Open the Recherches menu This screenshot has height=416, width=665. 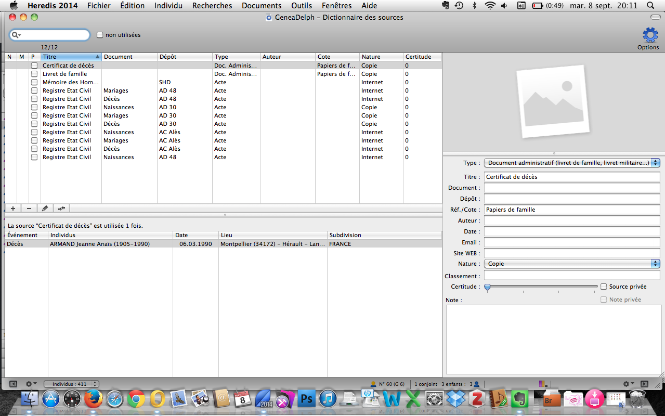coord(212,6)
